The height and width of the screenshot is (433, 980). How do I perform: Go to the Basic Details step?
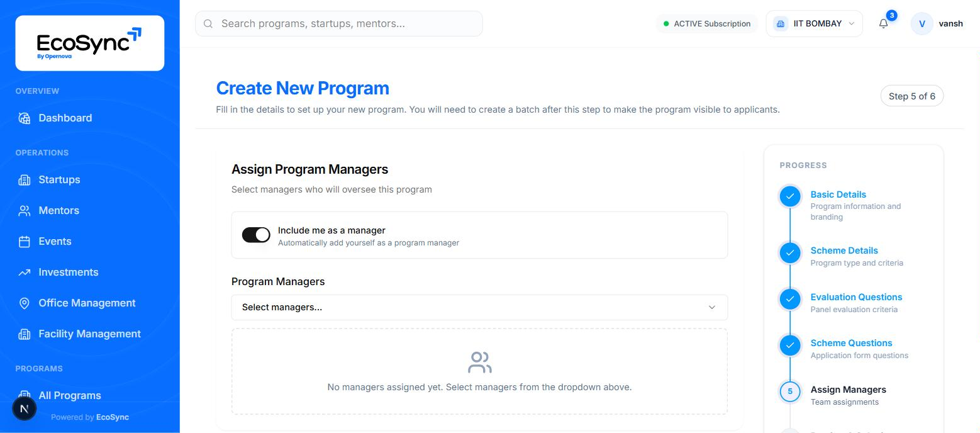pos(838,194)
